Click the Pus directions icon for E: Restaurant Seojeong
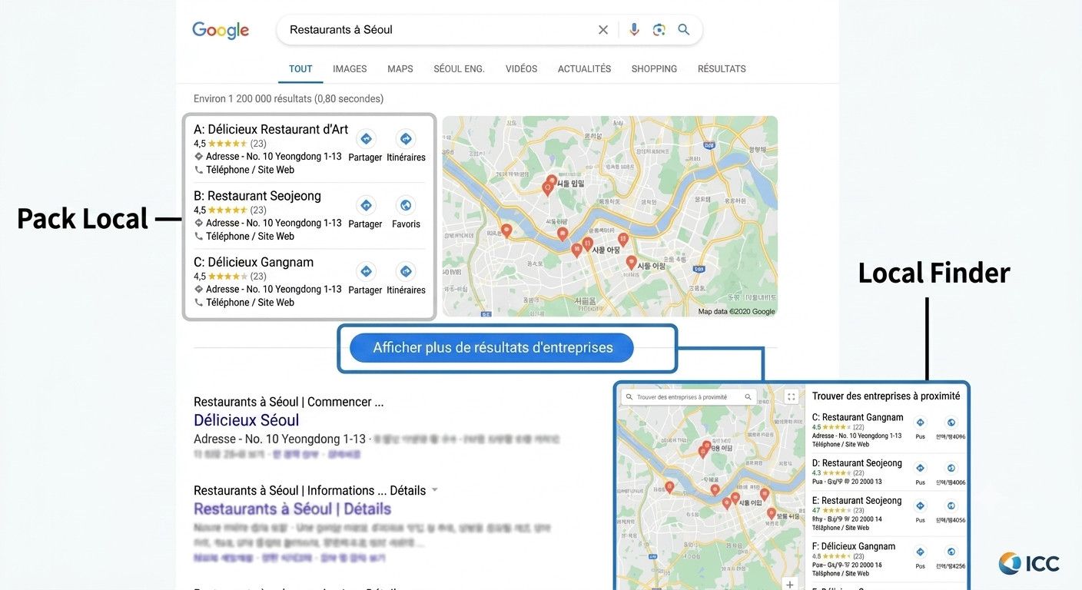 921,505
